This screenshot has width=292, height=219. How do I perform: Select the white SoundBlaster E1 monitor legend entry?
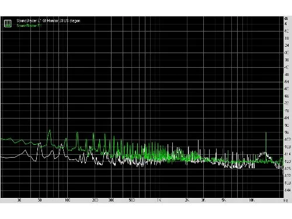coord(48,20)
